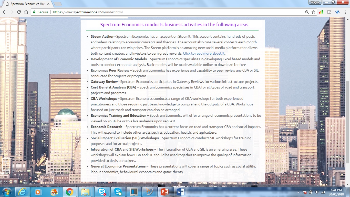Click the 'Gateway Review' heading
The width and height of the screenshot is (350, 197).
pyautogui.click(x=104, y=82)
